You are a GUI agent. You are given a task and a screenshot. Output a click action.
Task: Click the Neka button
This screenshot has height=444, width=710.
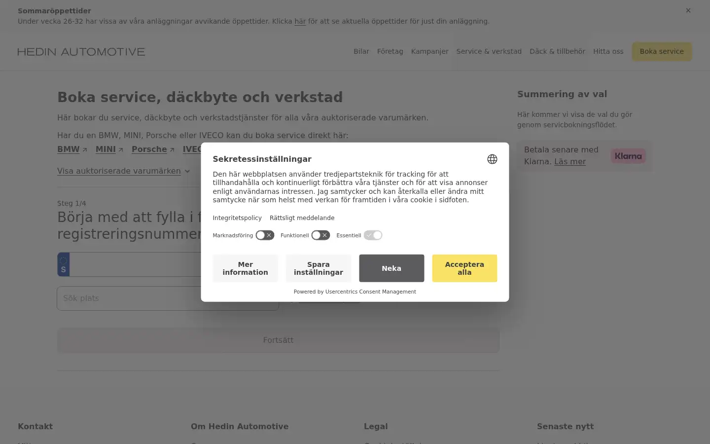pos(391,268)
